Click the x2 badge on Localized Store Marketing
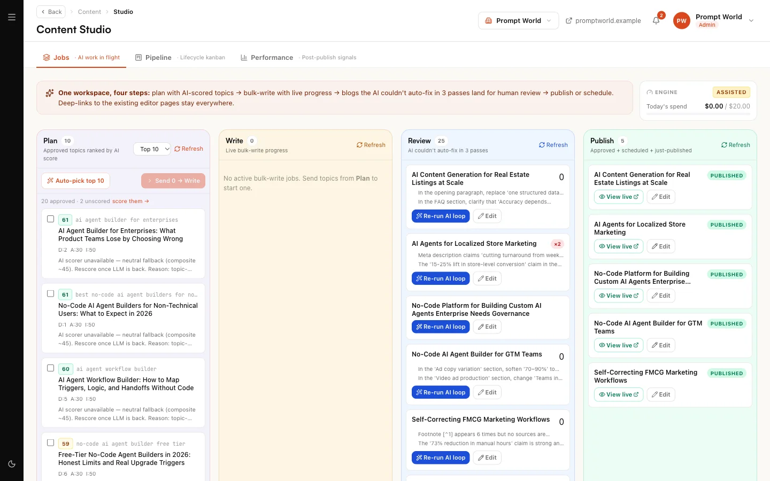770x481 pixels. (x=557, y=244)
